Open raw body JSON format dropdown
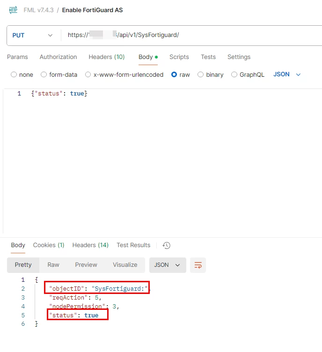The width and height of the screenshot is (322, 352). (287, 74)
